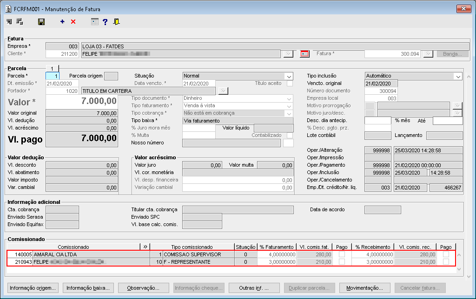Open the Tipo inclusão dropdown
This screenshot has width=476, height=299.
tap(458, 76)
